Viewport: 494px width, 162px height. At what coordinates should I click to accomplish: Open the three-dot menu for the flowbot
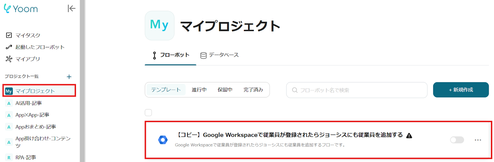[478, 140]
